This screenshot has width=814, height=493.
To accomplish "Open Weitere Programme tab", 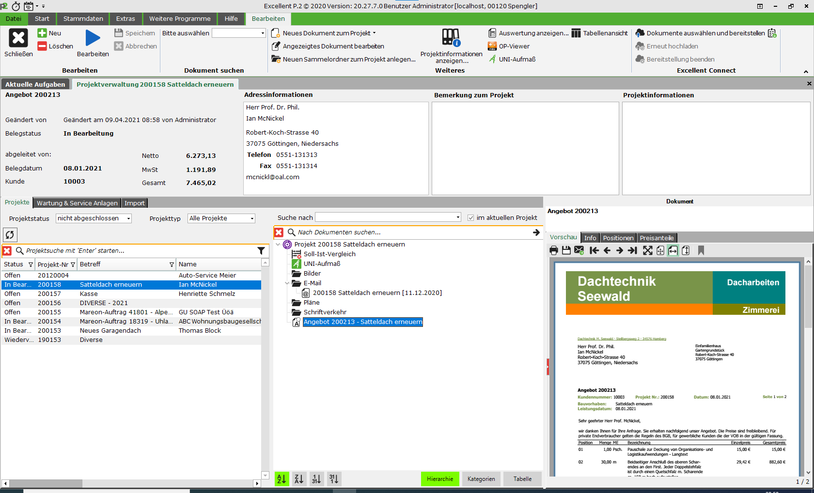I will coord(180,18).
